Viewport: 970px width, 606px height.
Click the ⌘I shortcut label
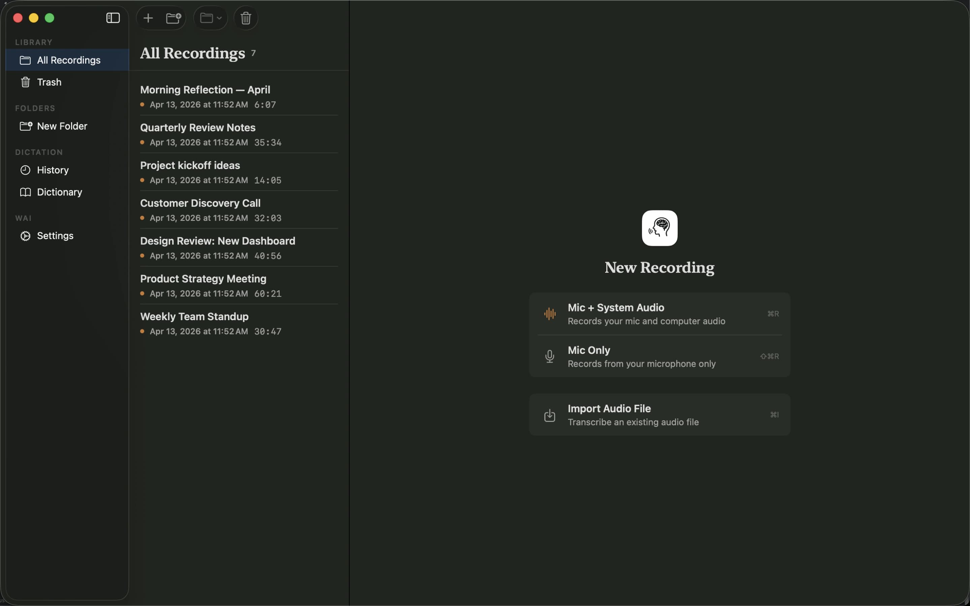click(774, 415)
